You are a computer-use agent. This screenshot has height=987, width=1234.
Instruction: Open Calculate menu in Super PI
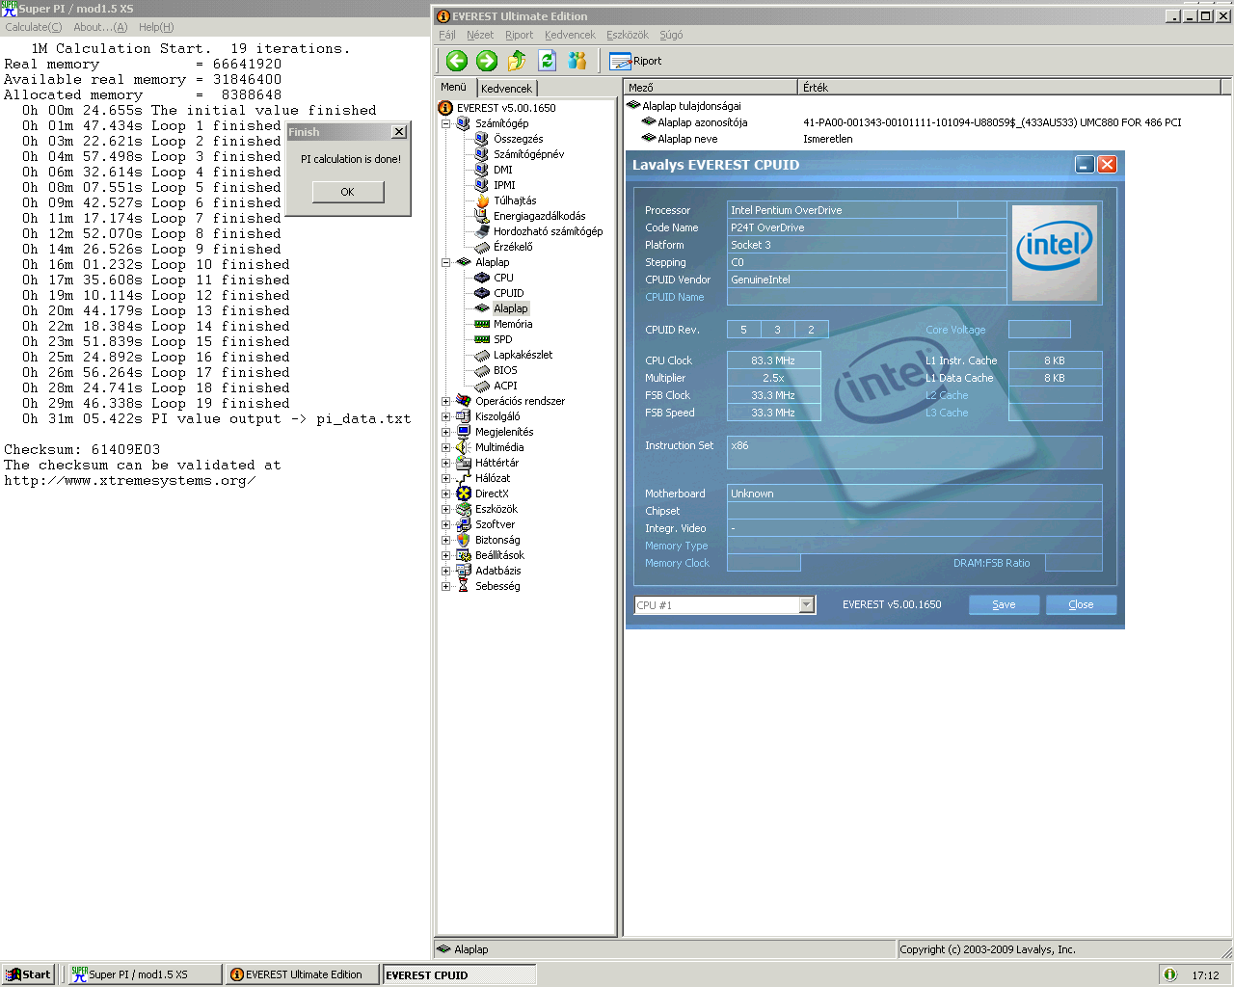coord(34,27)
